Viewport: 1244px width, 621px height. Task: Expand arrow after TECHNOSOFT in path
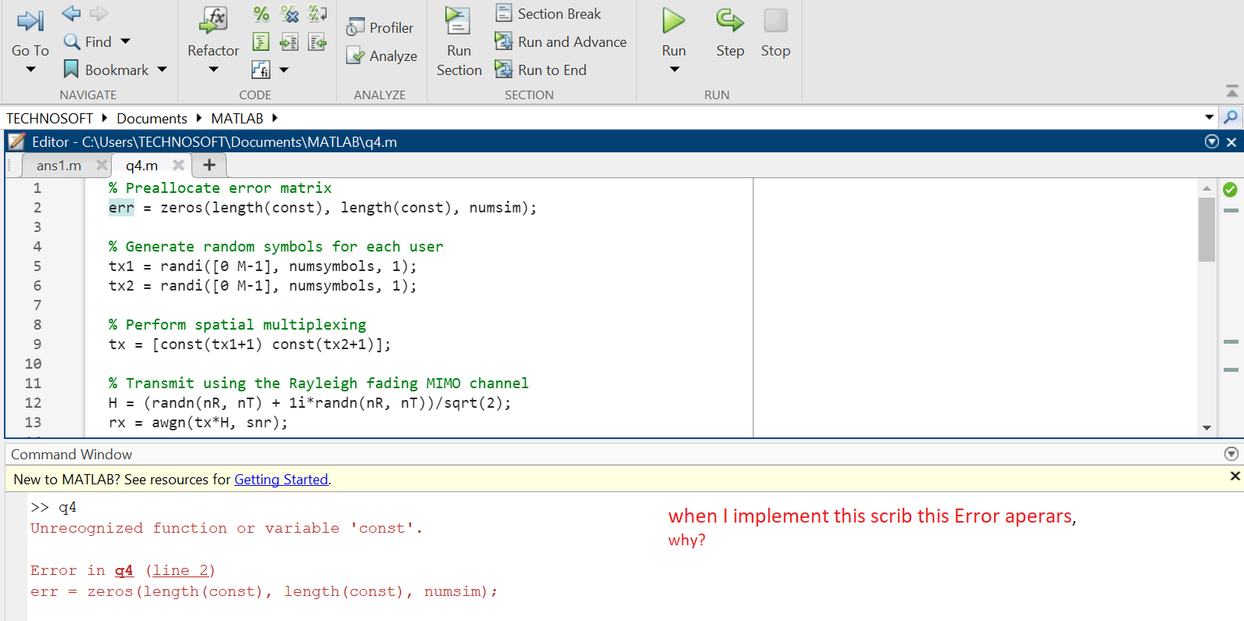(x=105, y=118)
